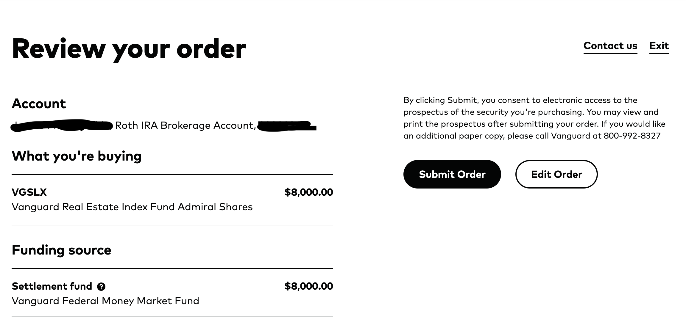
Task: Click the Vanguard Real Estate Index Fund name
Action: 132,207
